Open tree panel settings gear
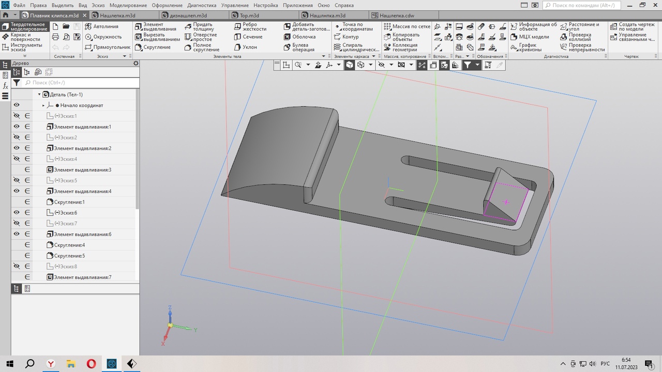This screenshot has width=662, height=372. point(136,64)
